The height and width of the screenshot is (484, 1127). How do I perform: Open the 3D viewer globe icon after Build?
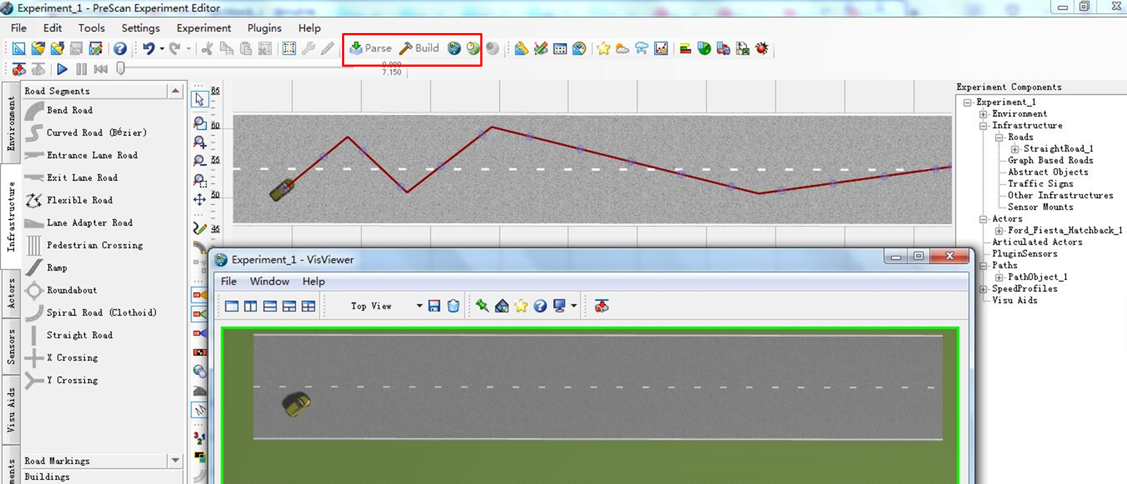[454, 49]
